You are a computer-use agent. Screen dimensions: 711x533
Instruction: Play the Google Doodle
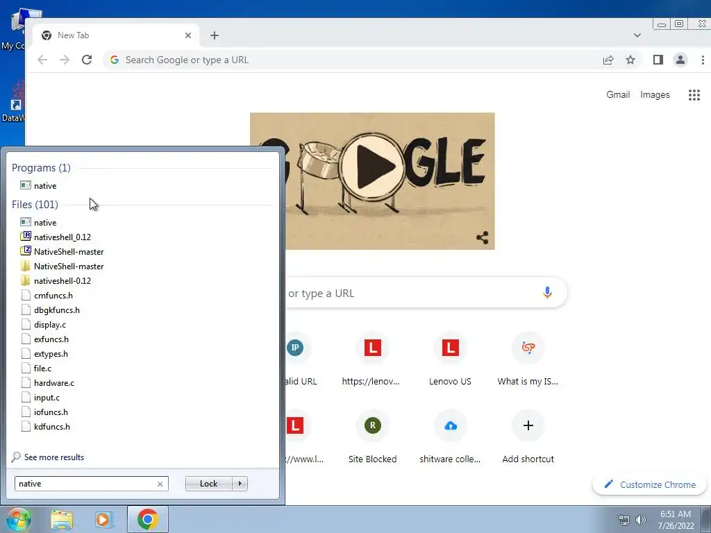372,167
